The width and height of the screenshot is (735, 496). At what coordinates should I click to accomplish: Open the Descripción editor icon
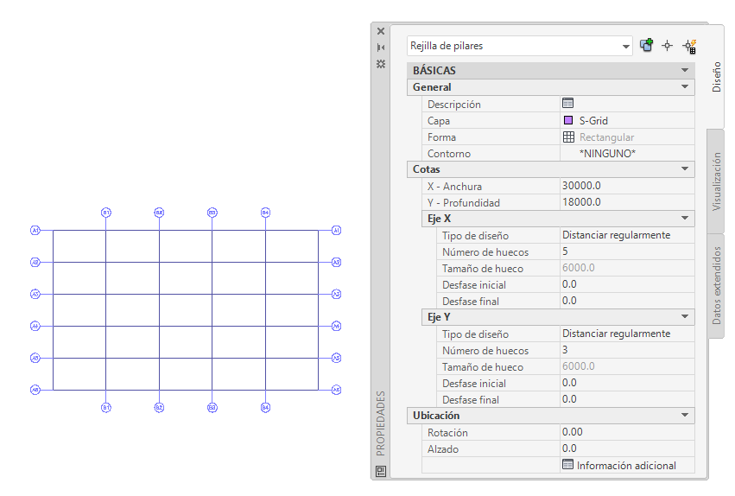(567, 103)
